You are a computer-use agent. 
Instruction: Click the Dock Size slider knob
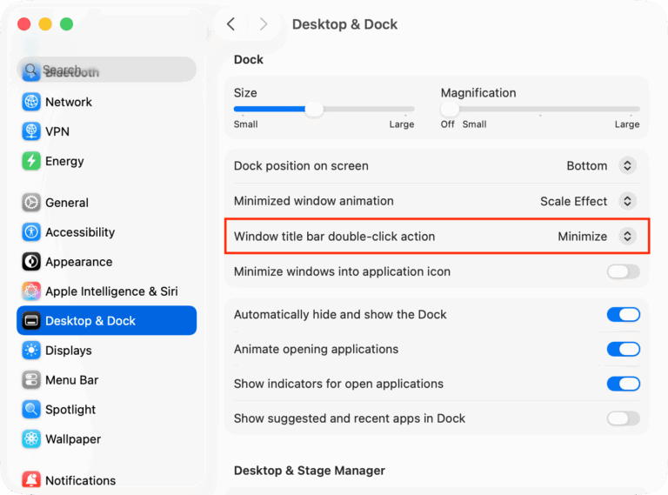point(314,109)
